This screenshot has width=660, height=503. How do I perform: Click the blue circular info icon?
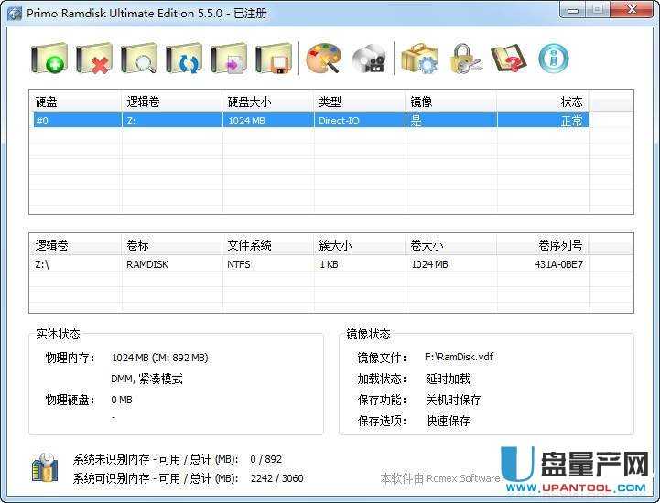tap(553, 59)
